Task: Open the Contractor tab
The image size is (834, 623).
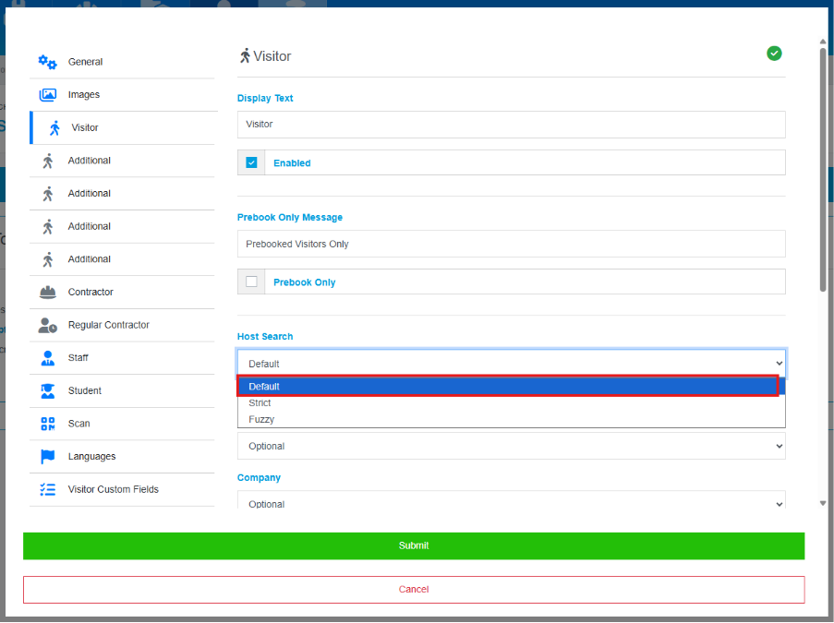Action: tap(122, 292)
